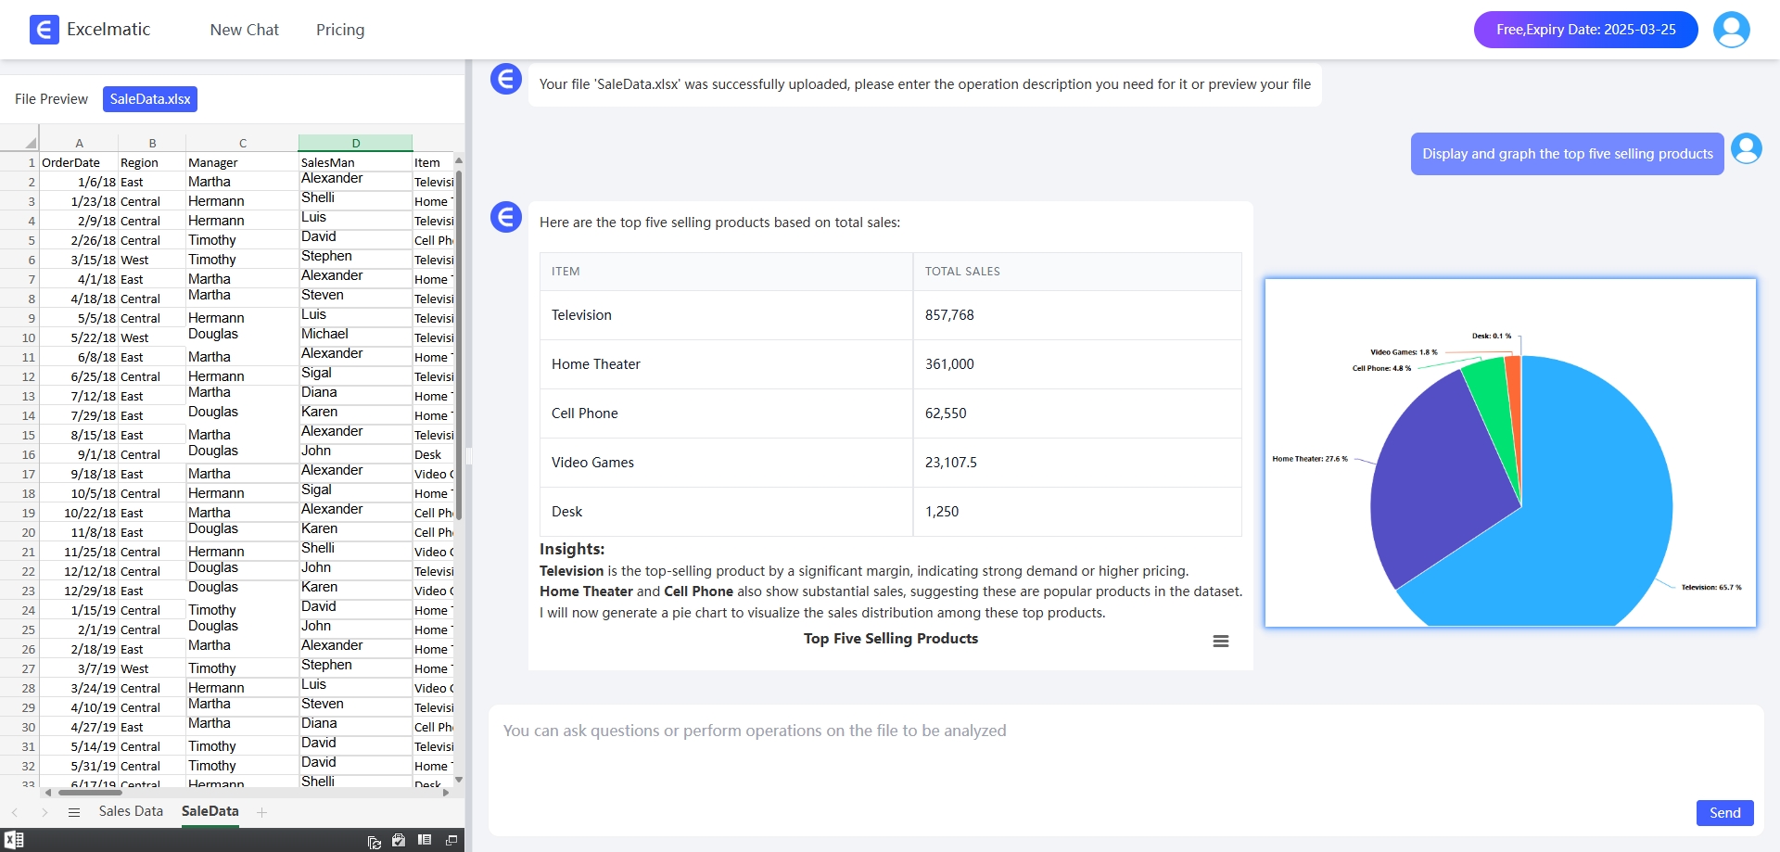
Task: Open the chart hamburger context menu
Action: 1220,642
